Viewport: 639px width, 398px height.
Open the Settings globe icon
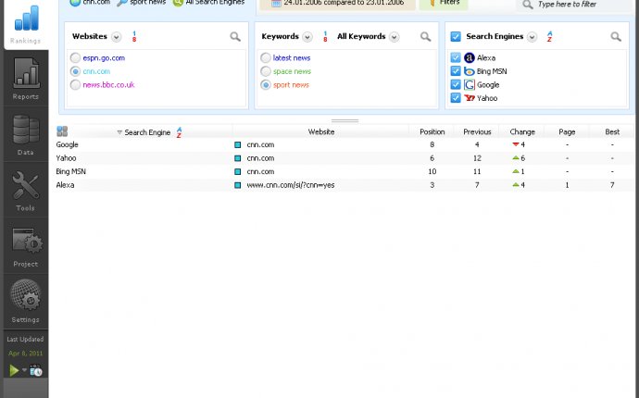pos(25,300)
